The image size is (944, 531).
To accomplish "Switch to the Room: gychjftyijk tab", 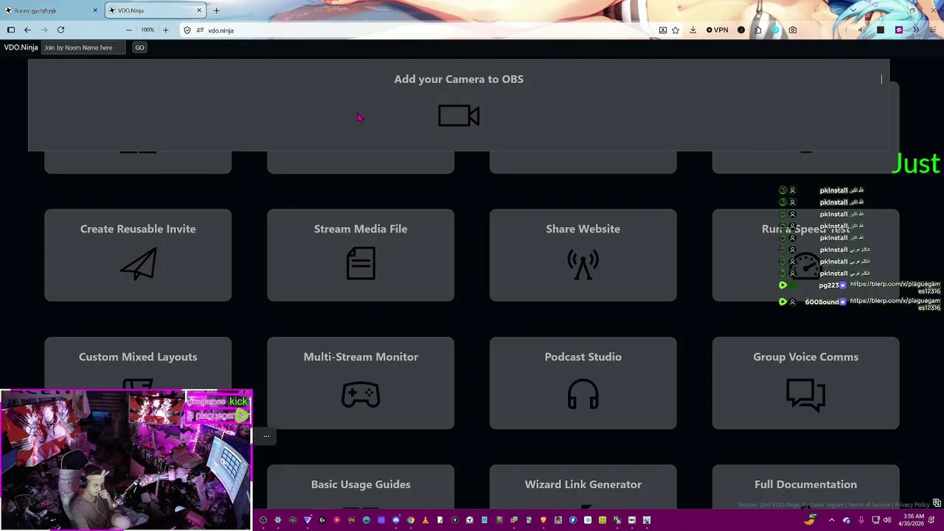I will (51, 10).
